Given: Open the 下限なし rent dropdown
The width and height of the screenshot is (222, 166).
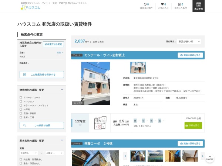Looking at the screenshot, I should coord(29,153).
